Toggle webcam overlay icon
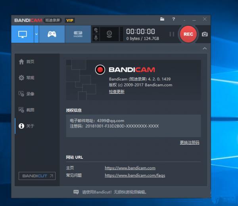This screenshot has height=206, width=238. pos(109,34)
